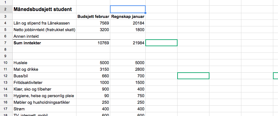278x116 pixels.
Task: Select the Hygiene, helse og personlig pleie cell
Action: click(44, 96)
